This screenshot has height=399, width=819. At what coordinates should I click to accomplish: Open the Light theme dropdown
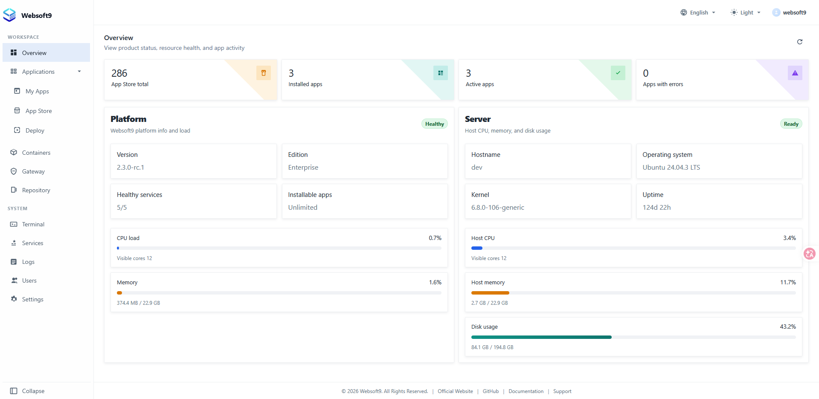pyautogui.click(x=746, y=12)
